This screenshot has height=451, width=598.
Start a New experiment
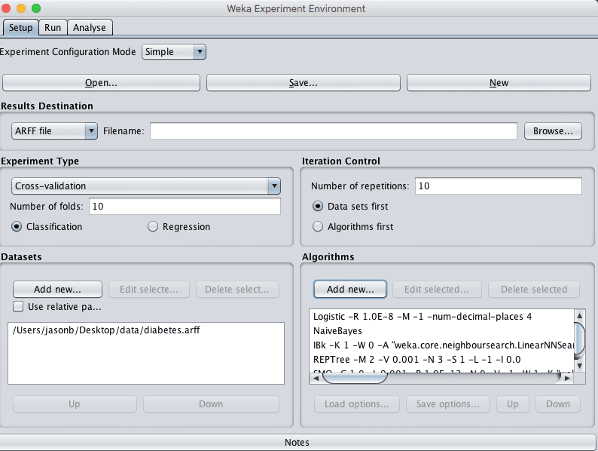[x=499, y=82]
